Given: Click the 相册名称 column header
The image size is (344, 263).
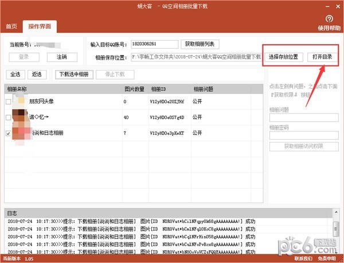Looking at the screenshot, I should [63, 89].
